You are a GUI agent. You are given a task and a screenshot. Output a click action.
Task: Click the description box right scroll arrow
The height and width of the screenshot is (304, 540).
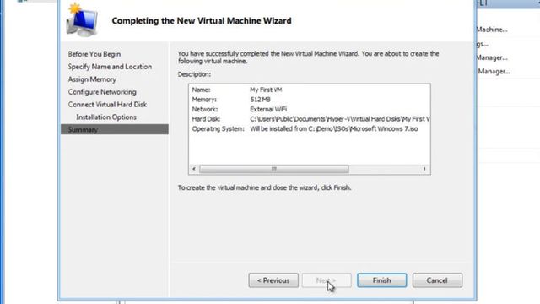point(424,169)
